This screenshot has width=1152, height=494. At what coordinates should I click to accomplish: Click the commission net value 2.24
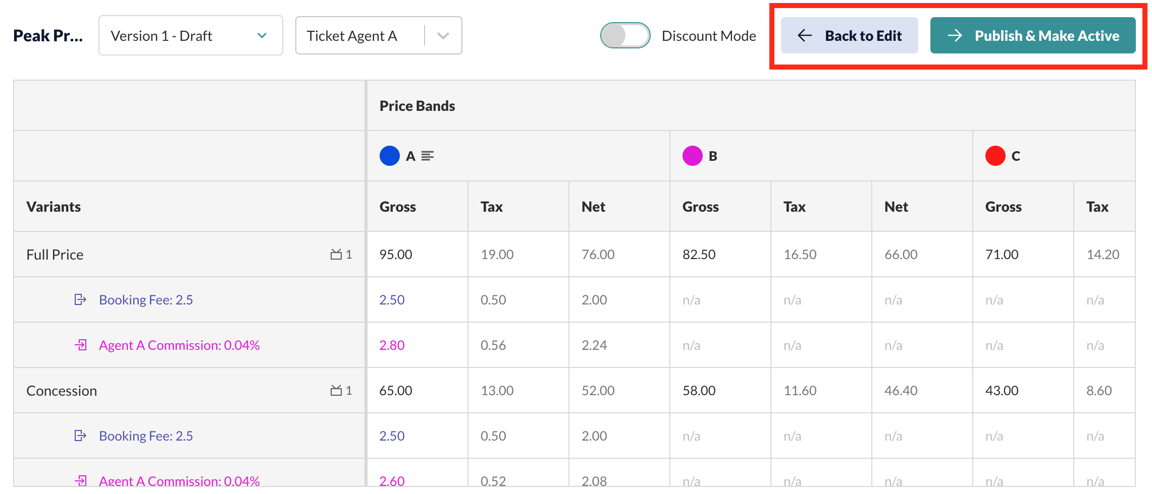point(594,345)
